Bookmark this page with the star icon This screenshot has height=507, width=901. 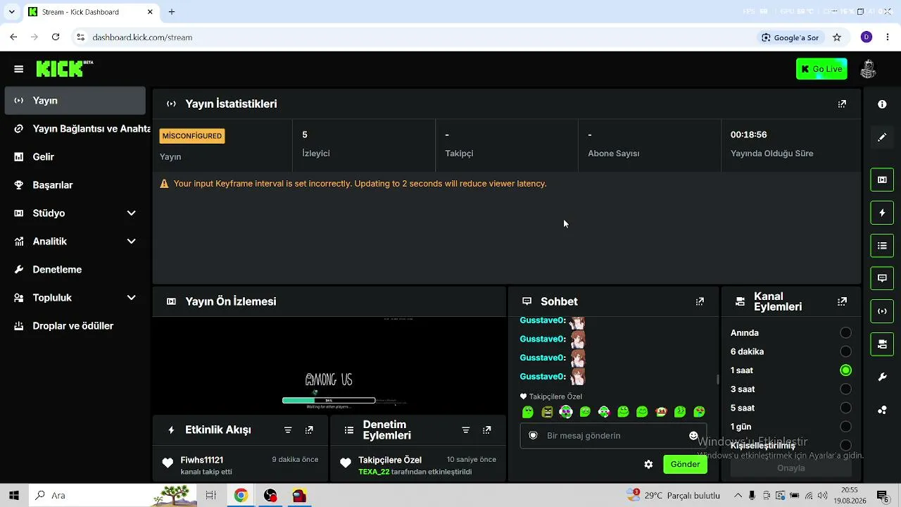(x=837, y=37)
